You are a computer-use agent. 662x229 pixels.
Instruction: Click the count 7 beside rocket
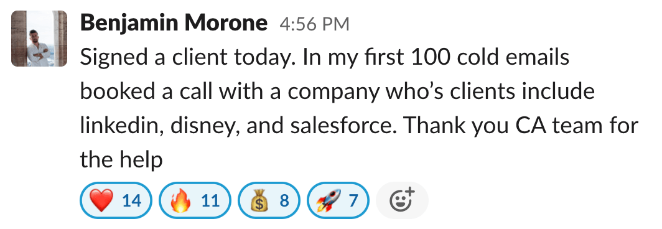pyautogui.click(x=353, y=201)
